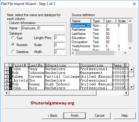Click the 'Partial College' cell in preview
The height and width of the screenshot is (122, 139).
click(x=62, y=77)
